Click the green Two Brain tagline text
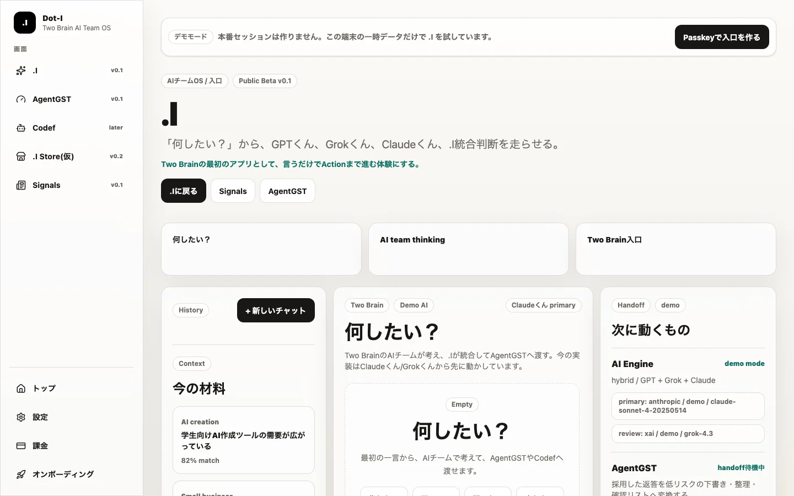794x496 pixels. [x=292, y=164]
